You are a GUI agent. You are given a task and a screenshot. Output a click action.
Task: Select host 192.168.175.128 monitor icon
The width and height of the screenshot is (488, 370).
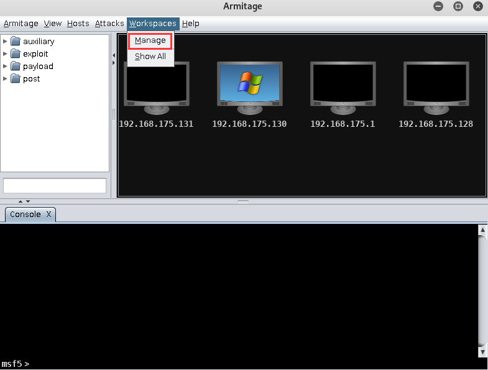(436, 88)
